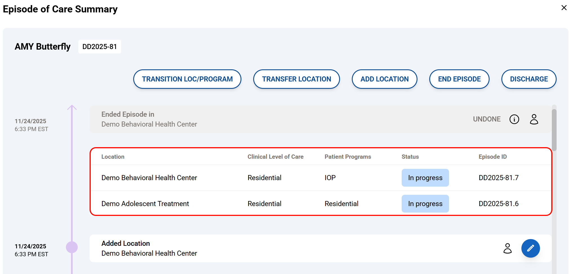This screenshot has width=569, height=274.
Task: Click the timeline up arrow at top
Action: pos(72,108)
